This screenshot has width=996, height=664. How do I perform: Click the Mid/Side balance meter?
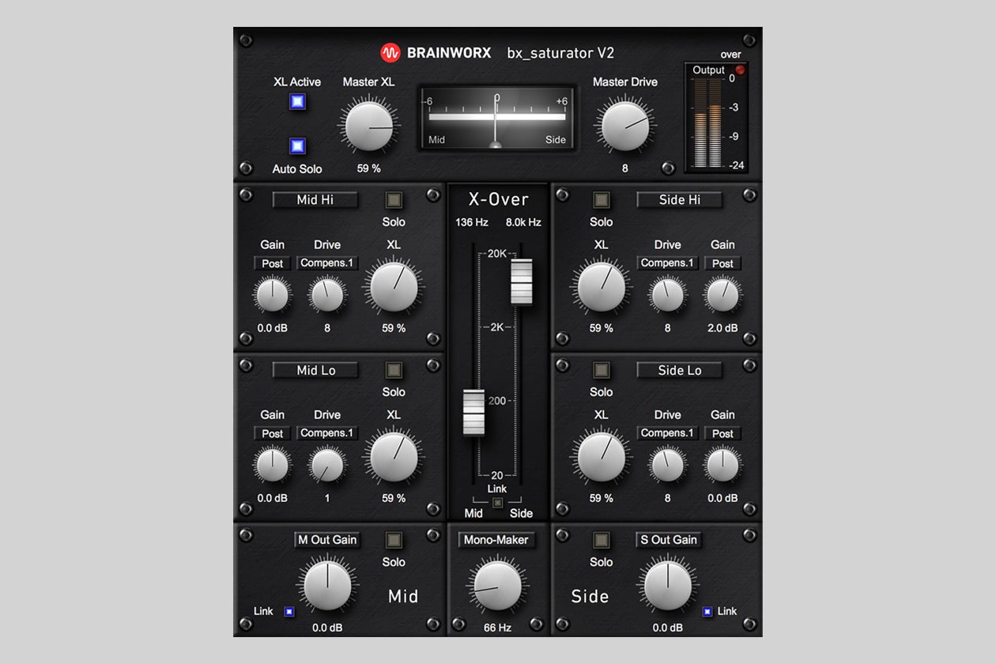(496, 117)
